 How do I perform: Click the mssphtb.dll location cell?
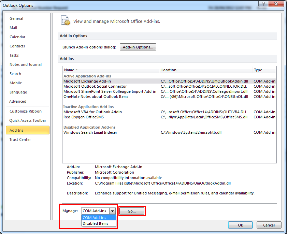pos(191,132)
